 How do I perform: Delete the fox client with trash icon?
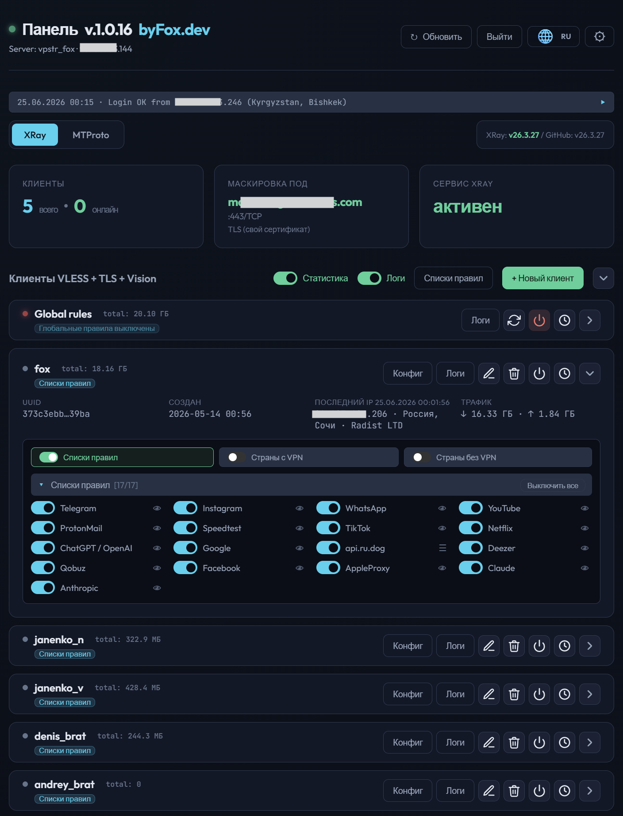click(514, 373)
